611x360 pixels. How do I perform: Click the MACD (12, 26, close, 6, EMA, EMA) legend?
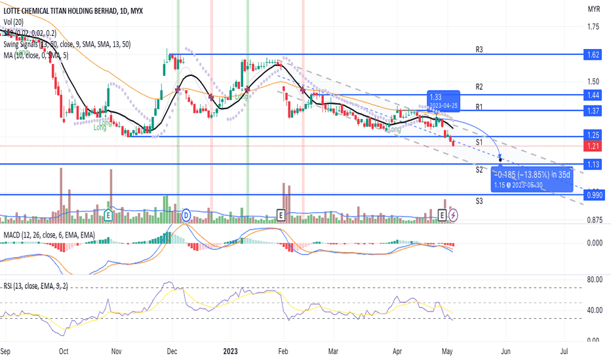[49, 235]
